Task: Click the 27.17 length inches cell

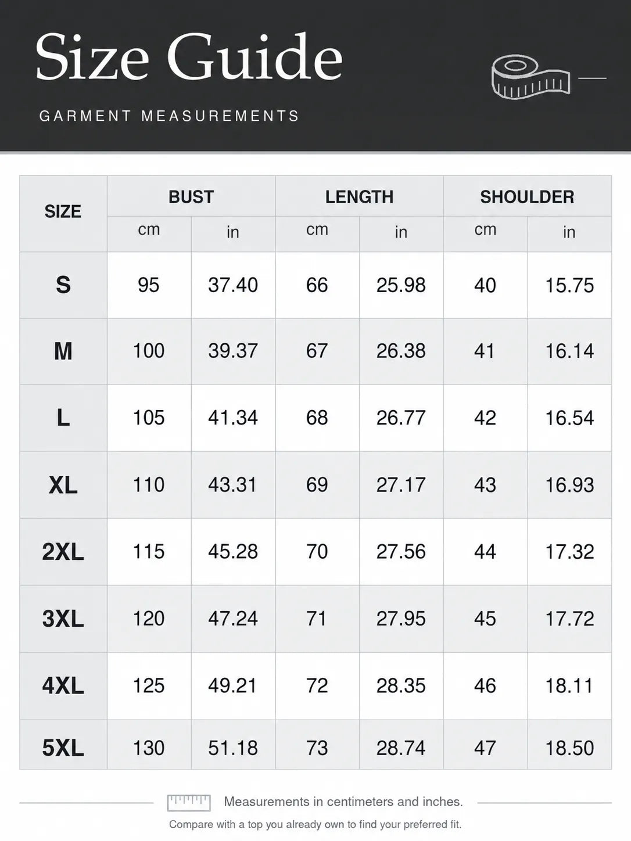Action: (x=401, y=485)
